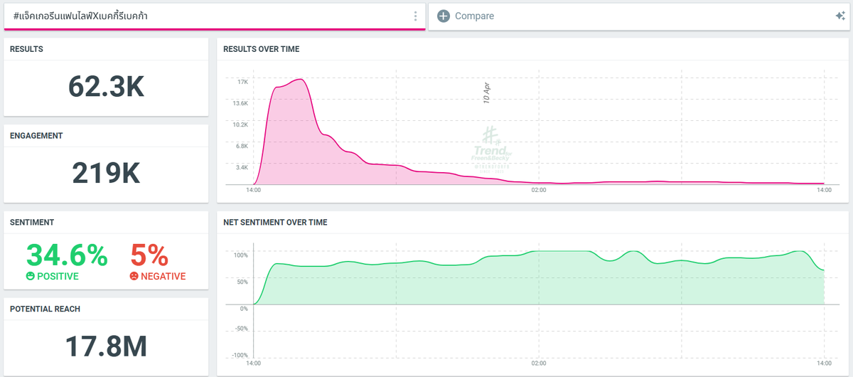Click the plus icon next to Compare
853x377 pixels.
[x=444, y=16]
